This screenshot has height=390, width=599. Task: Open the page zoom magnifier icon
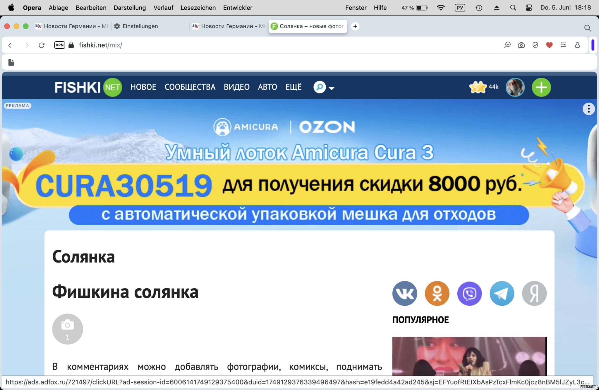(507, 45)
